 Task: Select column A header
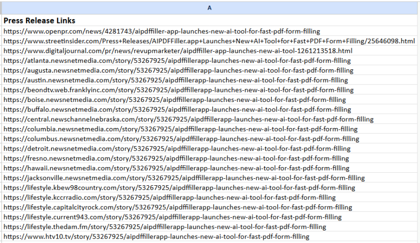click(x=209, y=8)
